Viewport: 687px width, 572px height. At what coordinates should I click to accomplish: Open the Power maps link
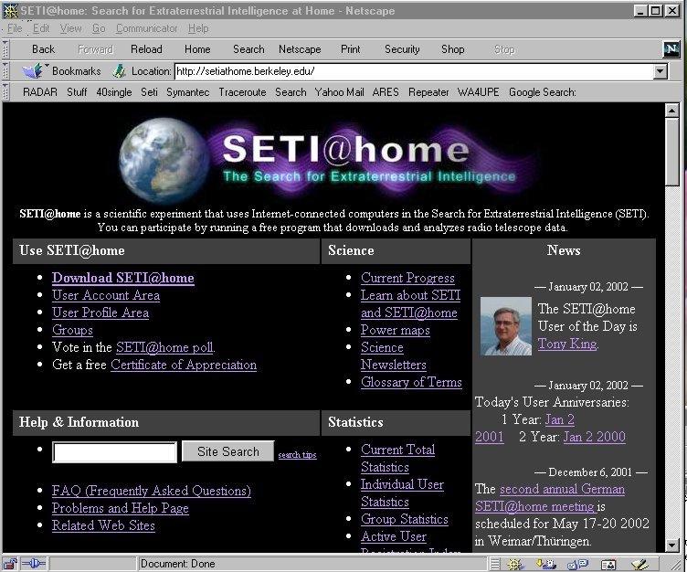click(396, 330)
